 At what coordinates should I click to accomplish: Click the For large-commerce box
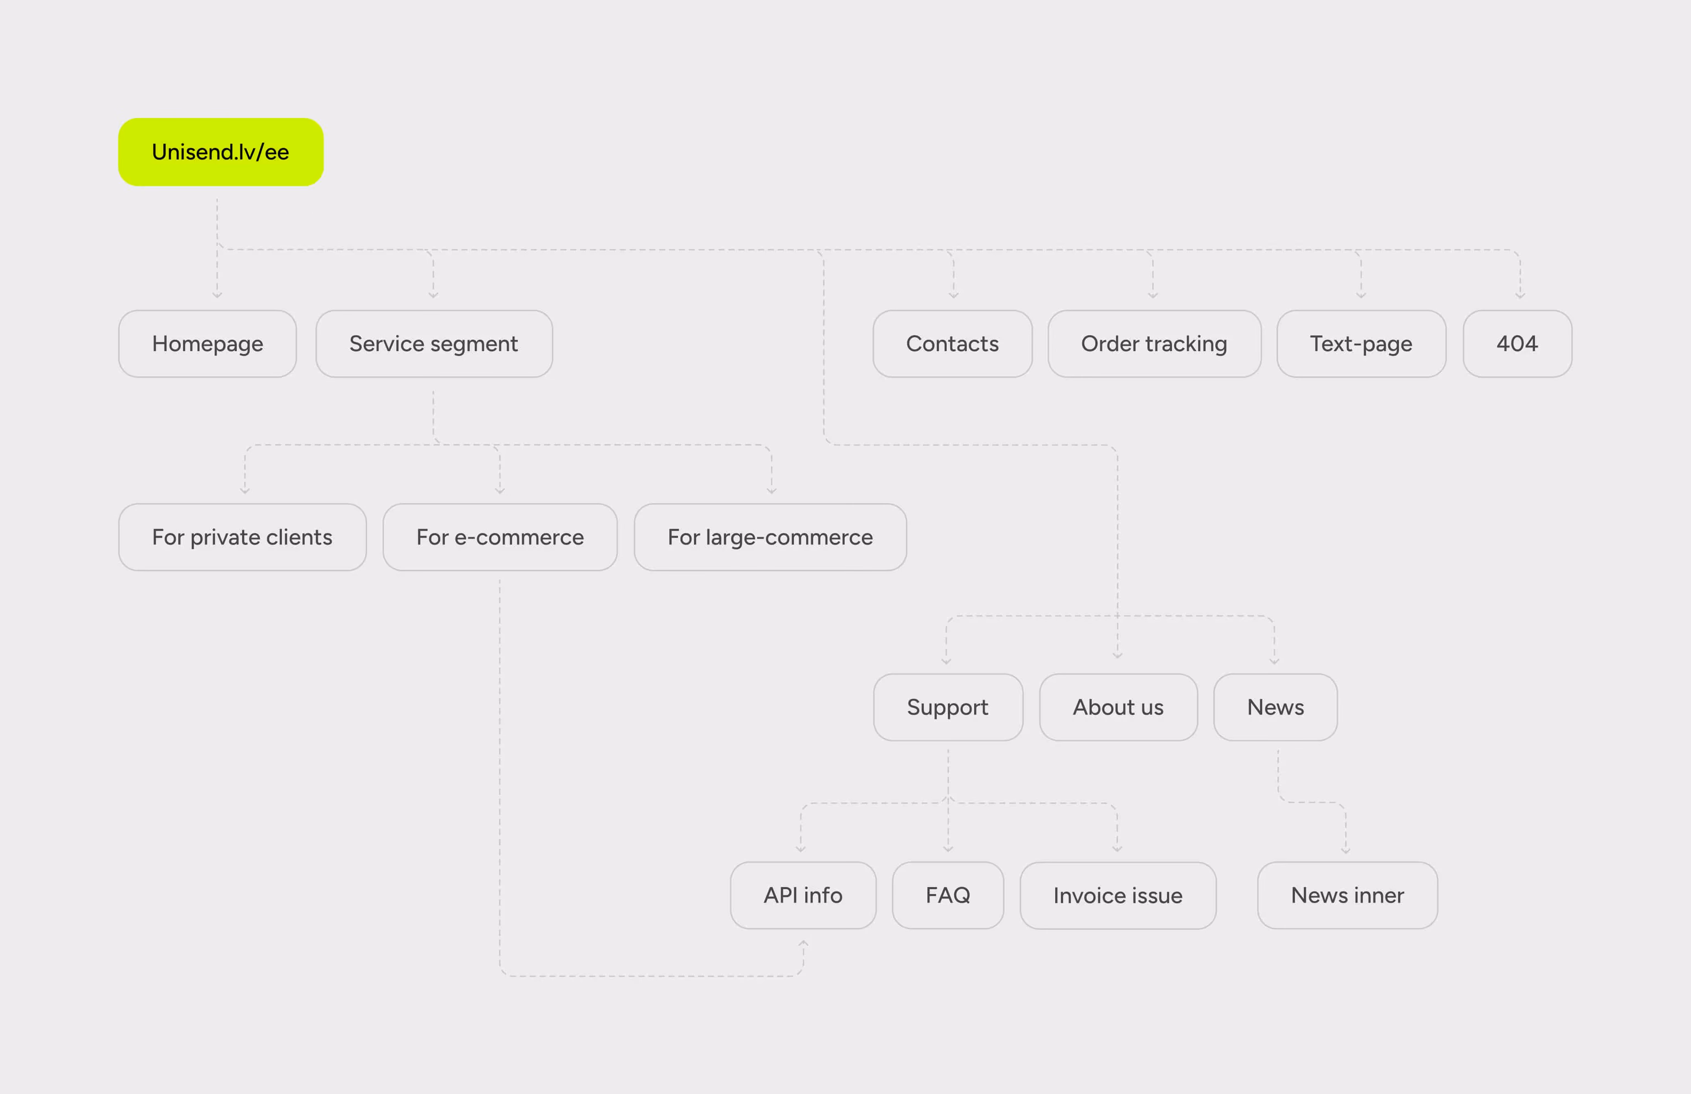pos(770,537)
